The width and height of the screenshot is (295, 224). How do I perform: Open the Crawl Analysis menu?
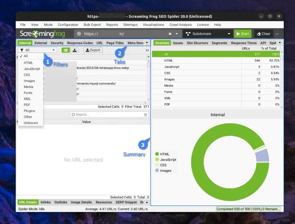pyautogui.click(x=181, y=25)
